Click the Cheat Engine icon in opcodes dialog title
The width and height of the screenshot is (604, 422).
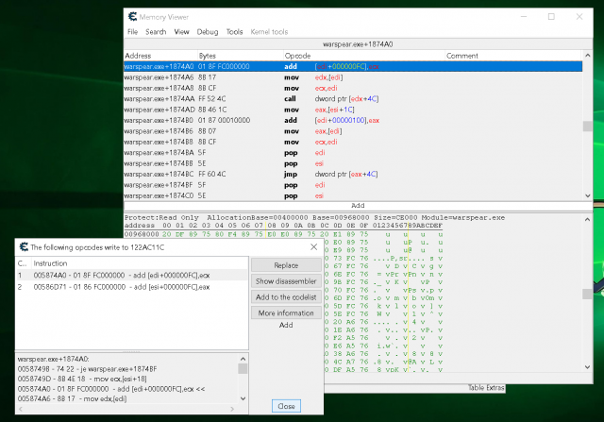[x=24, y=245]
